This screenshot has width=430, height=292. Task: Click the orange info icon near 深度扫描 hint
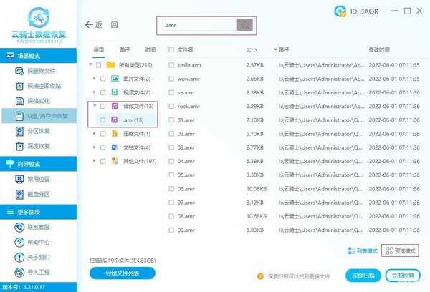click(260, 276)
